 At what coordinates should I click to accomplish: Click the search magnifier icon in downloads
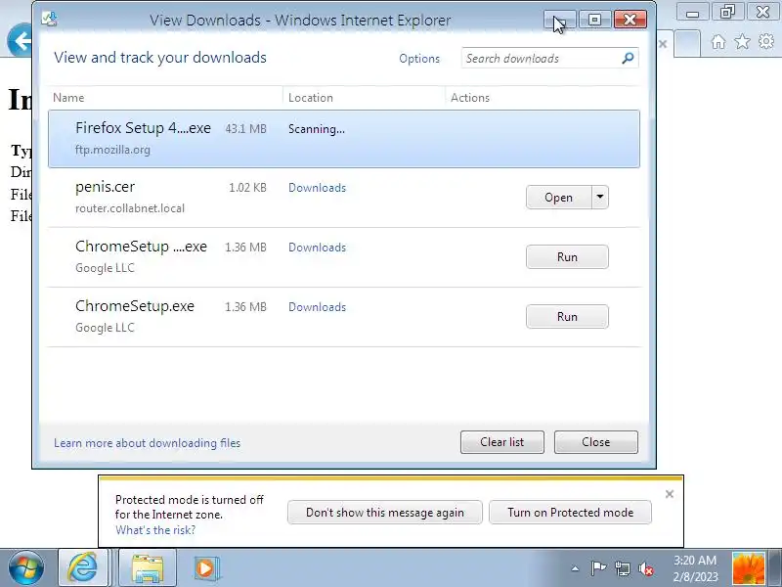click(628, 58)
